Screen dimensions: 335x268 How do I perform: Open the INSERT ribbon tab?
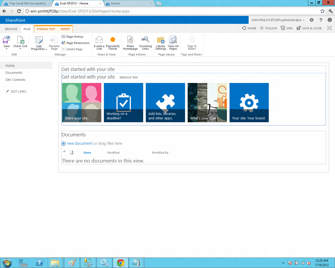(65, 29)
